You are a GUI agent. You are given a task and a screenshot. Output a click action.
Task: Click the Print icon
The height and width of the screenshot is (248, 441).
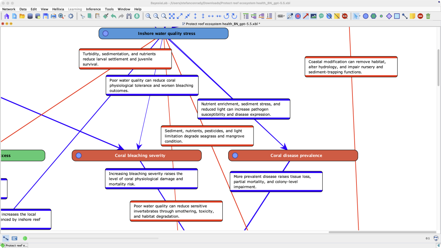(x=53, y=16)
